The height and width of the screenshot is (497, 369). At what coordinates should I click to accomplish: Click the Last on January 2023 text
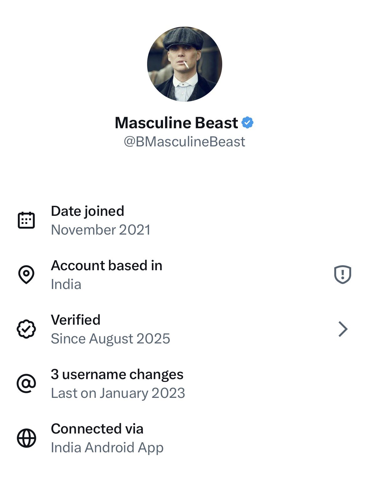(118, 393)
